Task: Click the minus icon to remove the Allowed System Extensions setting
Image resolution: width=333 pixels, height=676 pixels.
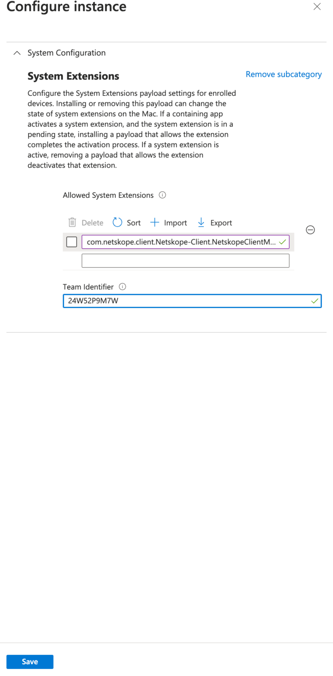Action: (x=310, y=230)
